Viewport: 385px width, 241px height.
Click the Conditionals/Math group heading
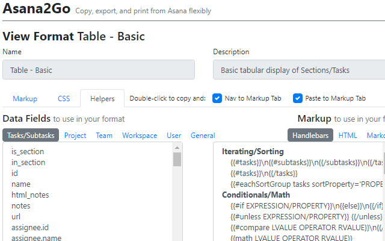pos(256,195)
